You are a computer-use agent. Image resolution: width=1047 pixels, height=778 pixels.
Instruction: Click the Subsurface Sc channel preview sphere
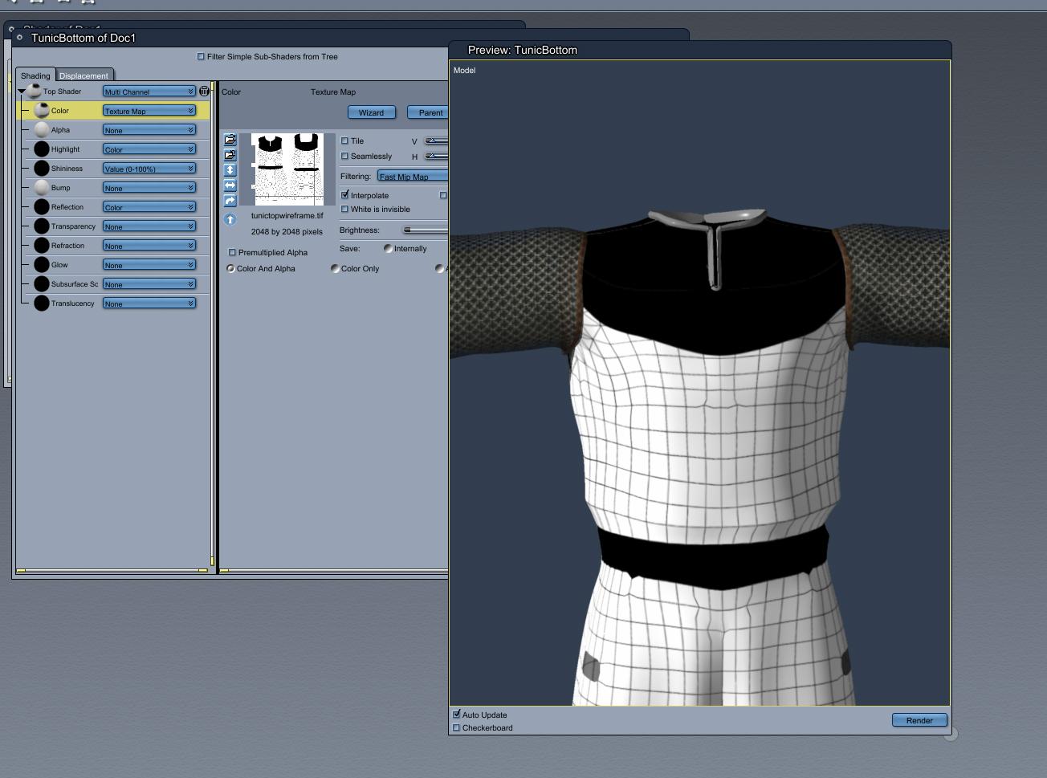click(42, 284)
